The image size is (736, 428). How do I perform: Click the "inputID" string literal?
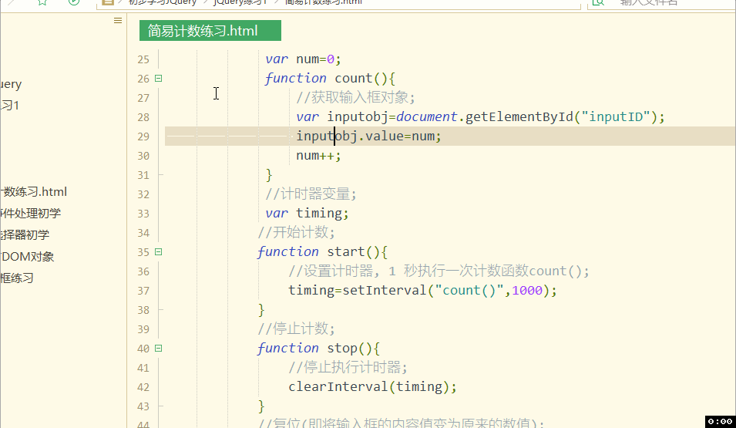click(x=616, y=116)
